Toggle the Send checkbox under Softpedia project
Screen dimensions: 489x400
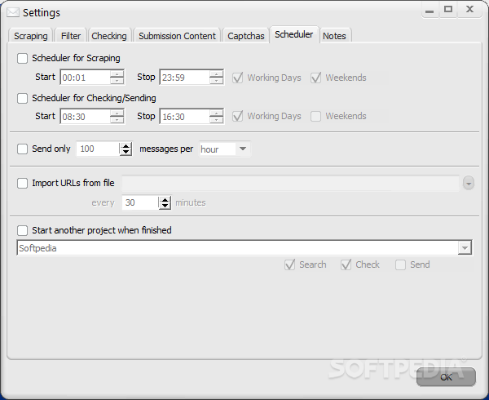point(400,265)
